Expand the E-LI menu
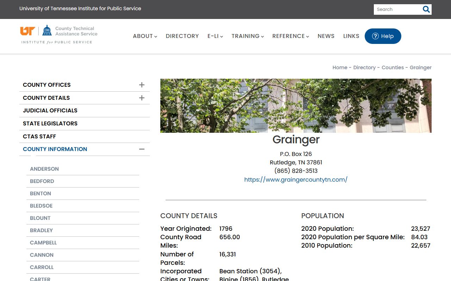The image size is (451, 281). point(215,36)
